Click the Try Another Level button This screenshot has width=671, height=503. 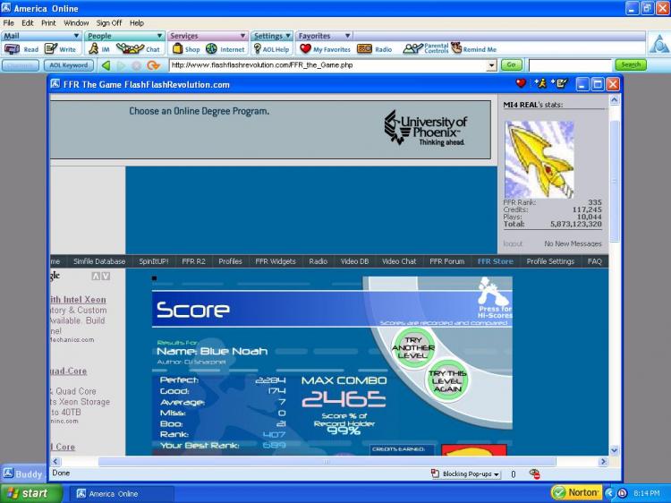coord(413,347)
